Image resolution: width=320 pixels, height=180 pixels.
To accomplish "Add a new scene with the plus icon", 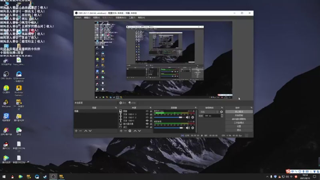I will click(76, 131).
